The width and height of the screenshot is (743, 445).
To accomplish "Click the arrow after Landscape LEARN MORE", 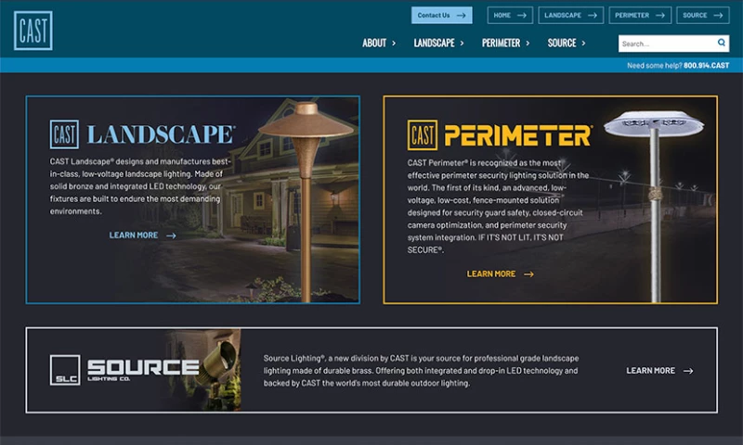I will pyautogui.click(x=171, y=235).
